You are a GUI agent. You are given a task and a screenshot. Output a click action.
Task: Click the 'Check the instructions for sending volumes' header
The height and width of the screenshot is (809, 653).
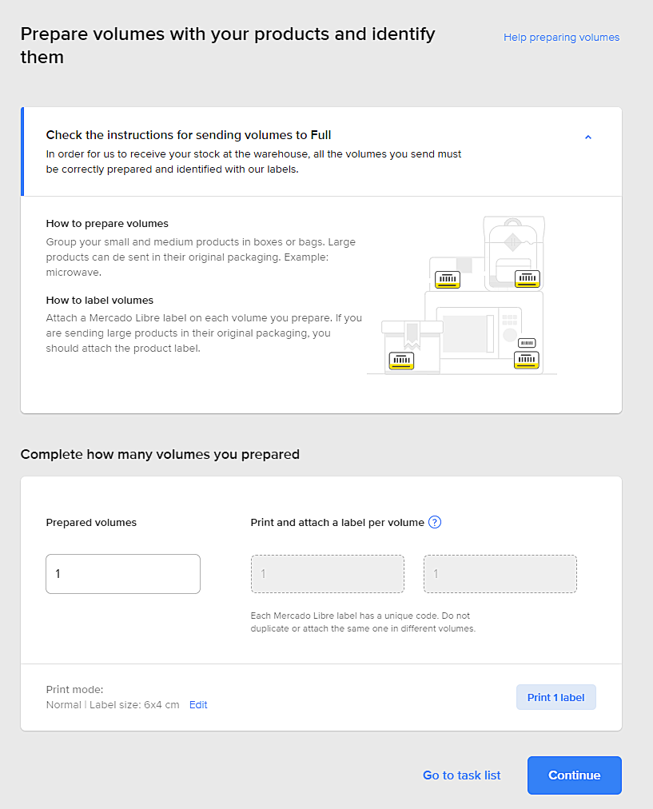[x=189, y=135]
